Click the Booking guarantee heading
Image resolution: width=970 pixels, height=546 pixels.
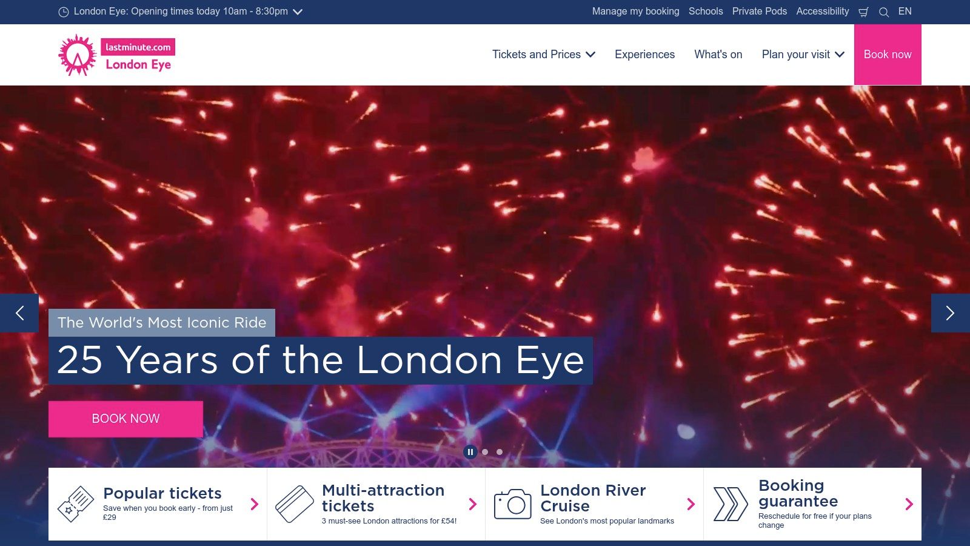point(798,493)
